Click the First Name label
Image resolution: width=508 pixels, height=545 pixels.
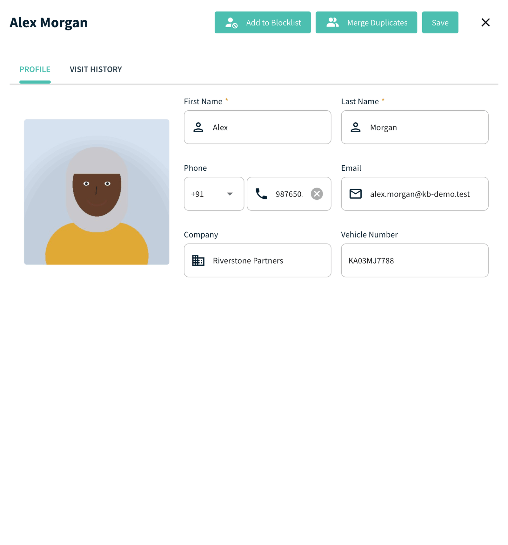point(203,101)
